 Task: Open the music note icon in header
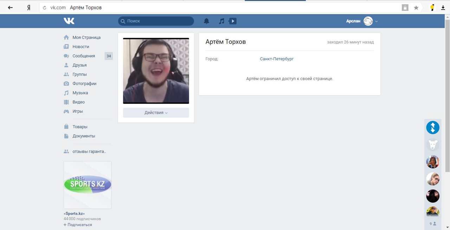click(221, 21)
